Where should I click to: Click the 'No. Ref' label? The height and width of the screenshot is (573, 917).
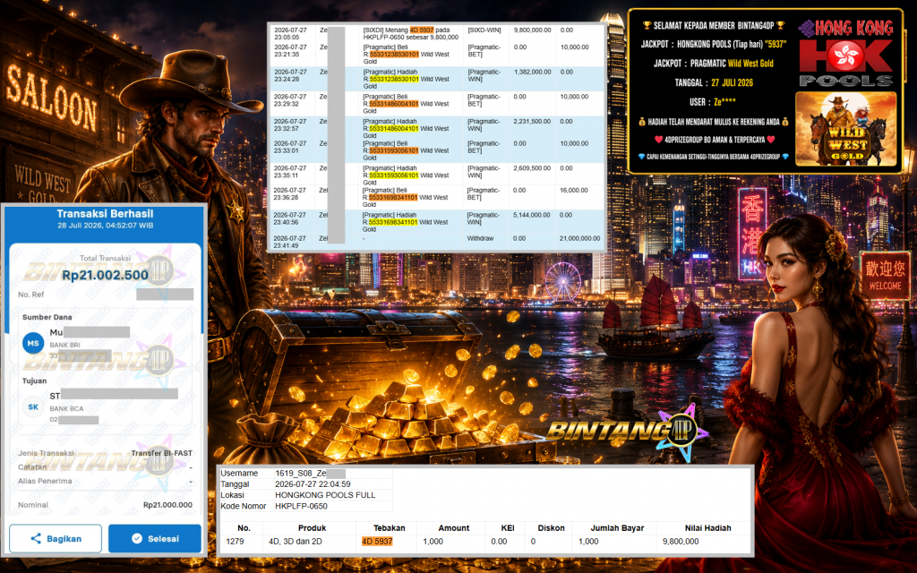point(31,295)
